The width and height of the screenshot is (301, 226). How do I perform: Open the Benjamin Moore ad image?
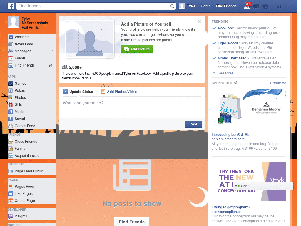coord(249,109)
